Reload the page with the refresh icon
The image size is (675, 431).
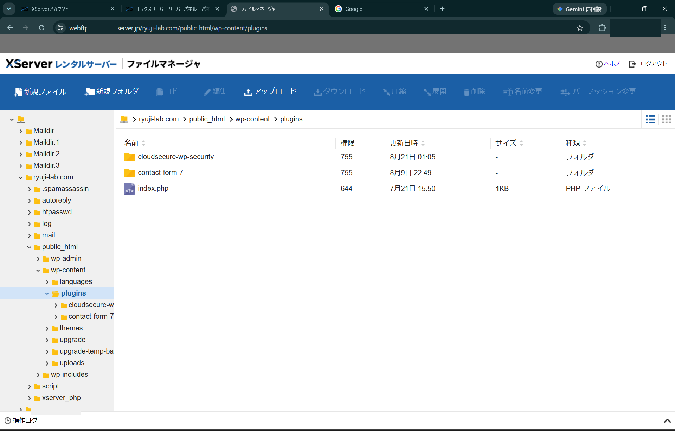[x=41, y=28]
